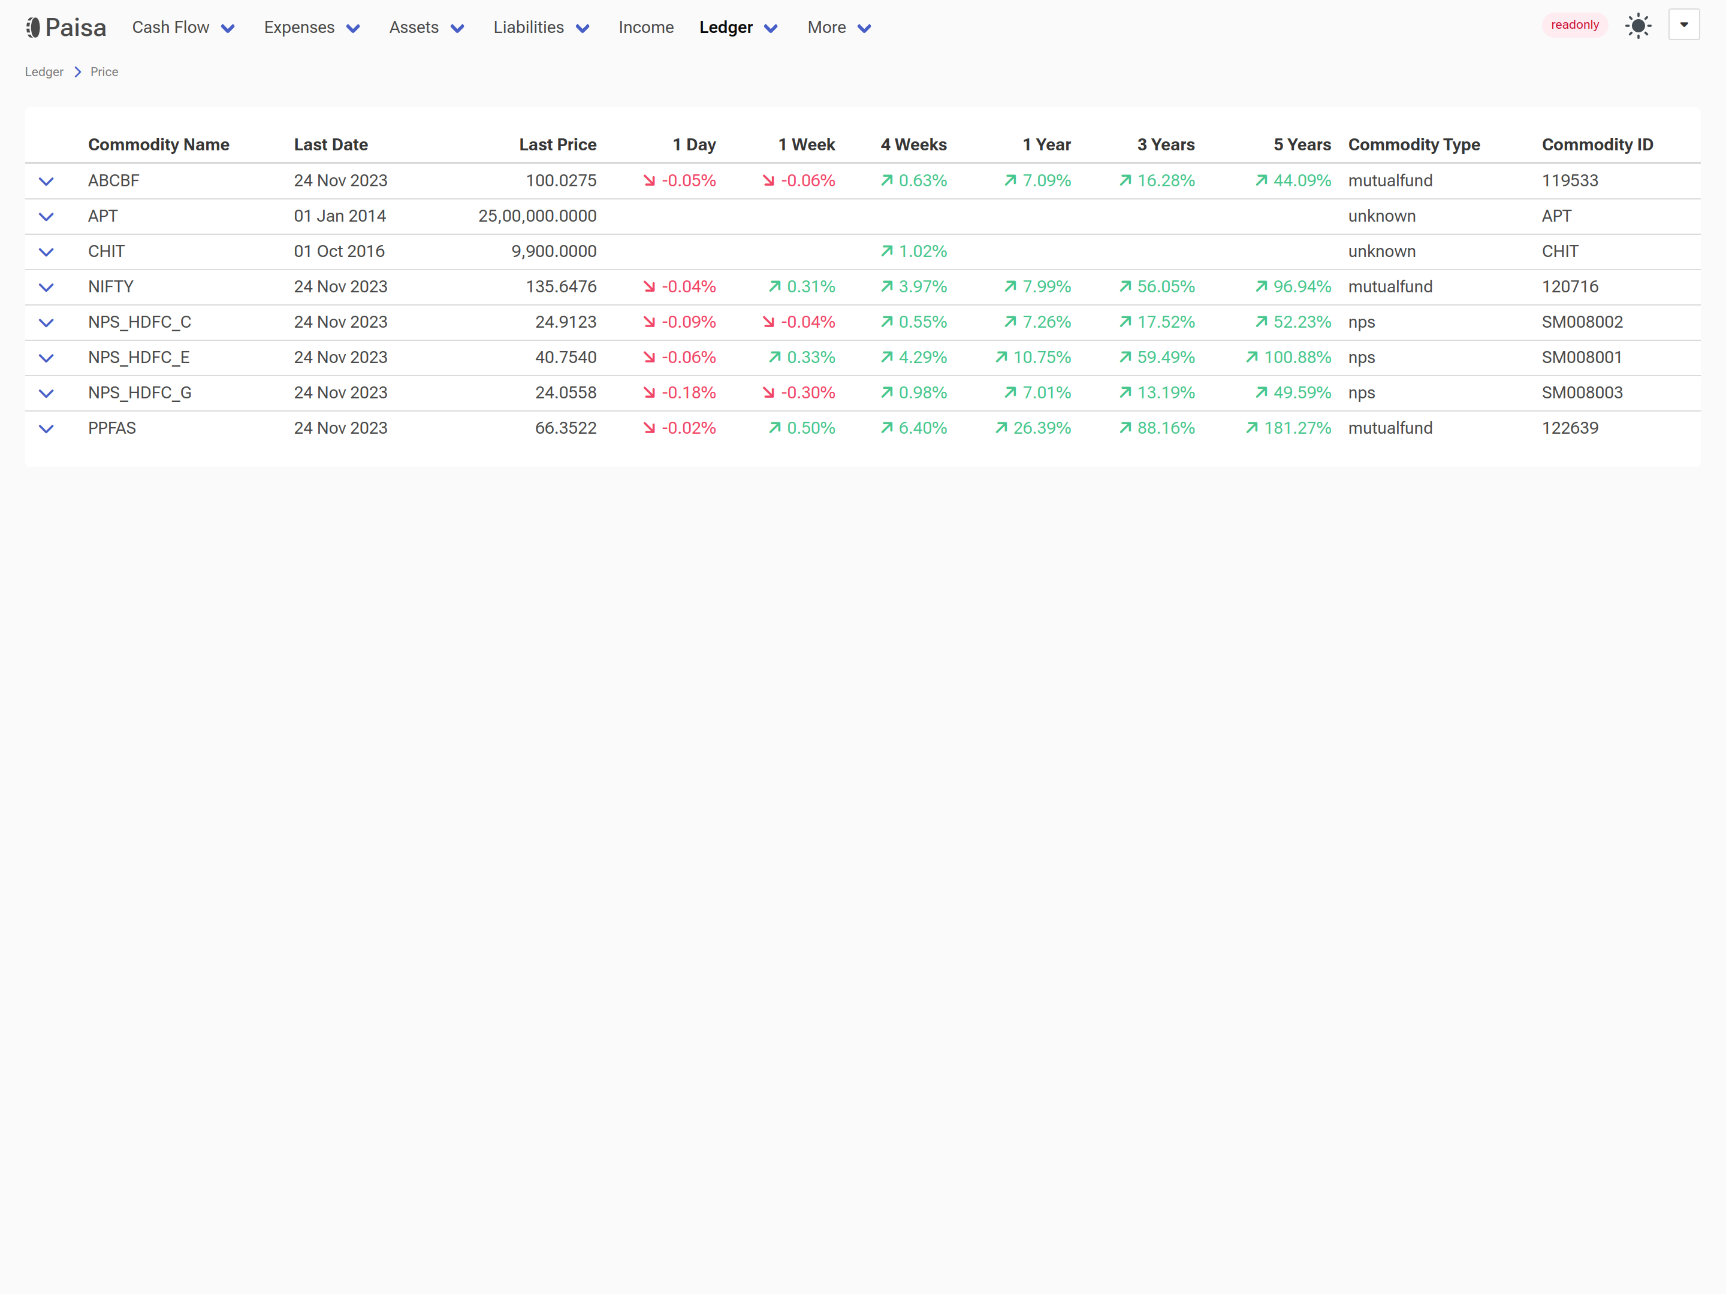The image size is (1726, 1294).
Task: Click the 1 Day column header
Action: click(x=695, y=144)
